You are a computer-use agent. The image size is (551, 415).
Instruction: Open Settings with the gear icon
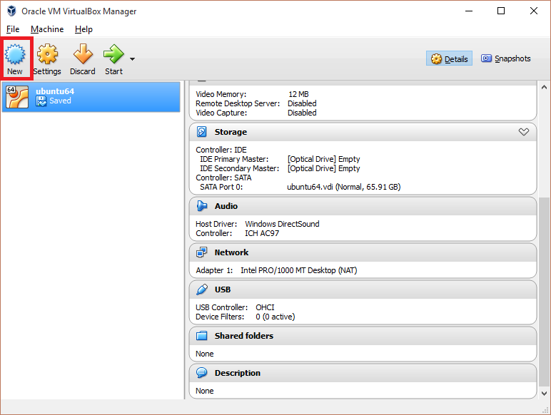(47, 54)
